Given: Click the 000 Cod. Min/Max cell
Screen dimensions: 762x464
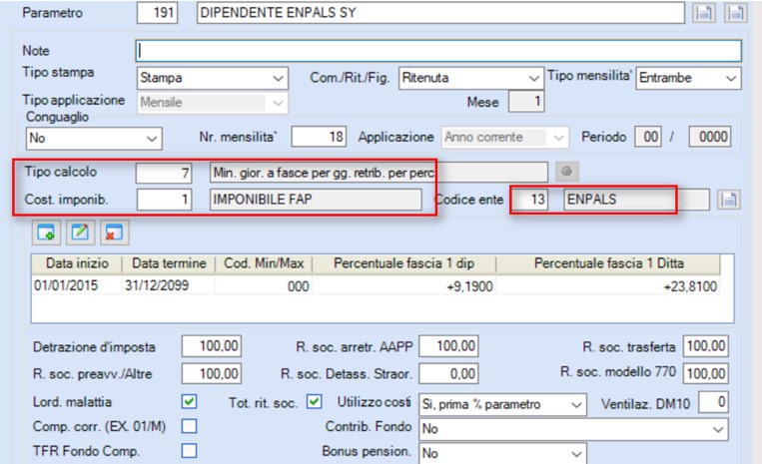Looking at the screenshot, I should pyautogui.click(x=264, y=285).
